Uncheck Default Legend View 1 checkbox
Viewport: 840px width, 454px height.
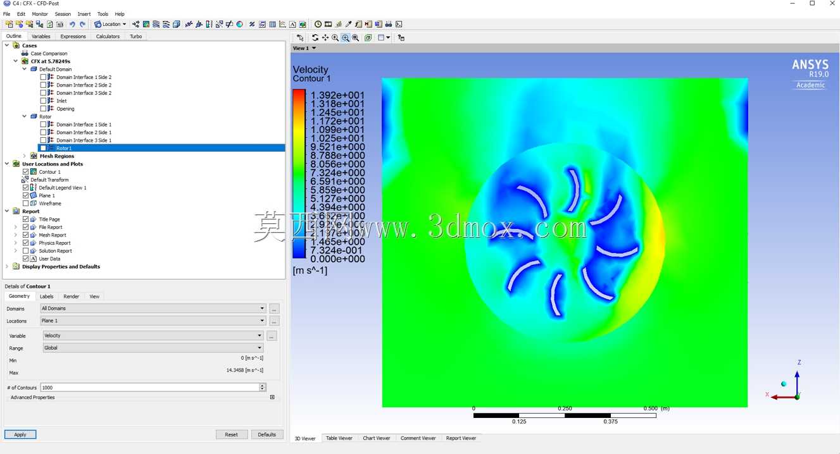point(26,188)
